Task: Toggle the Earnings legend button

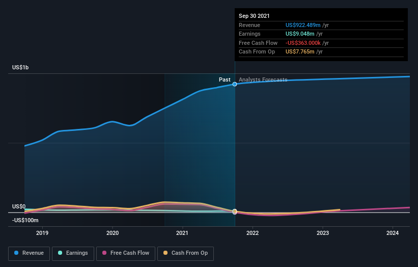Action: pos(73,253)
